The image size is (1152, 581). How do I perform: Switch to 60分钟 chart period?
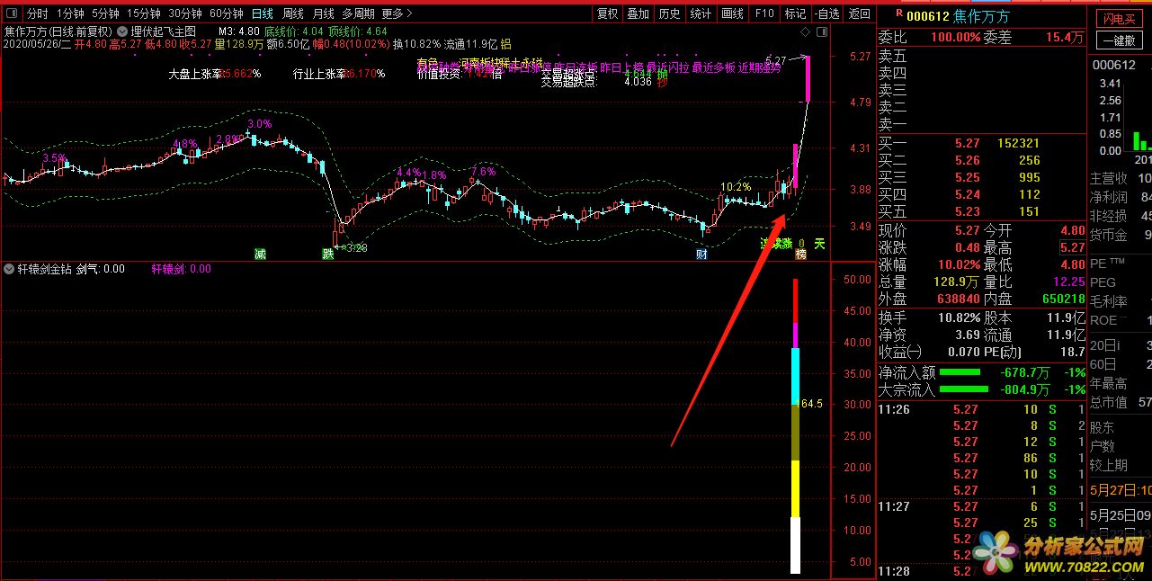pyautogui.click(x=227, y=13)
